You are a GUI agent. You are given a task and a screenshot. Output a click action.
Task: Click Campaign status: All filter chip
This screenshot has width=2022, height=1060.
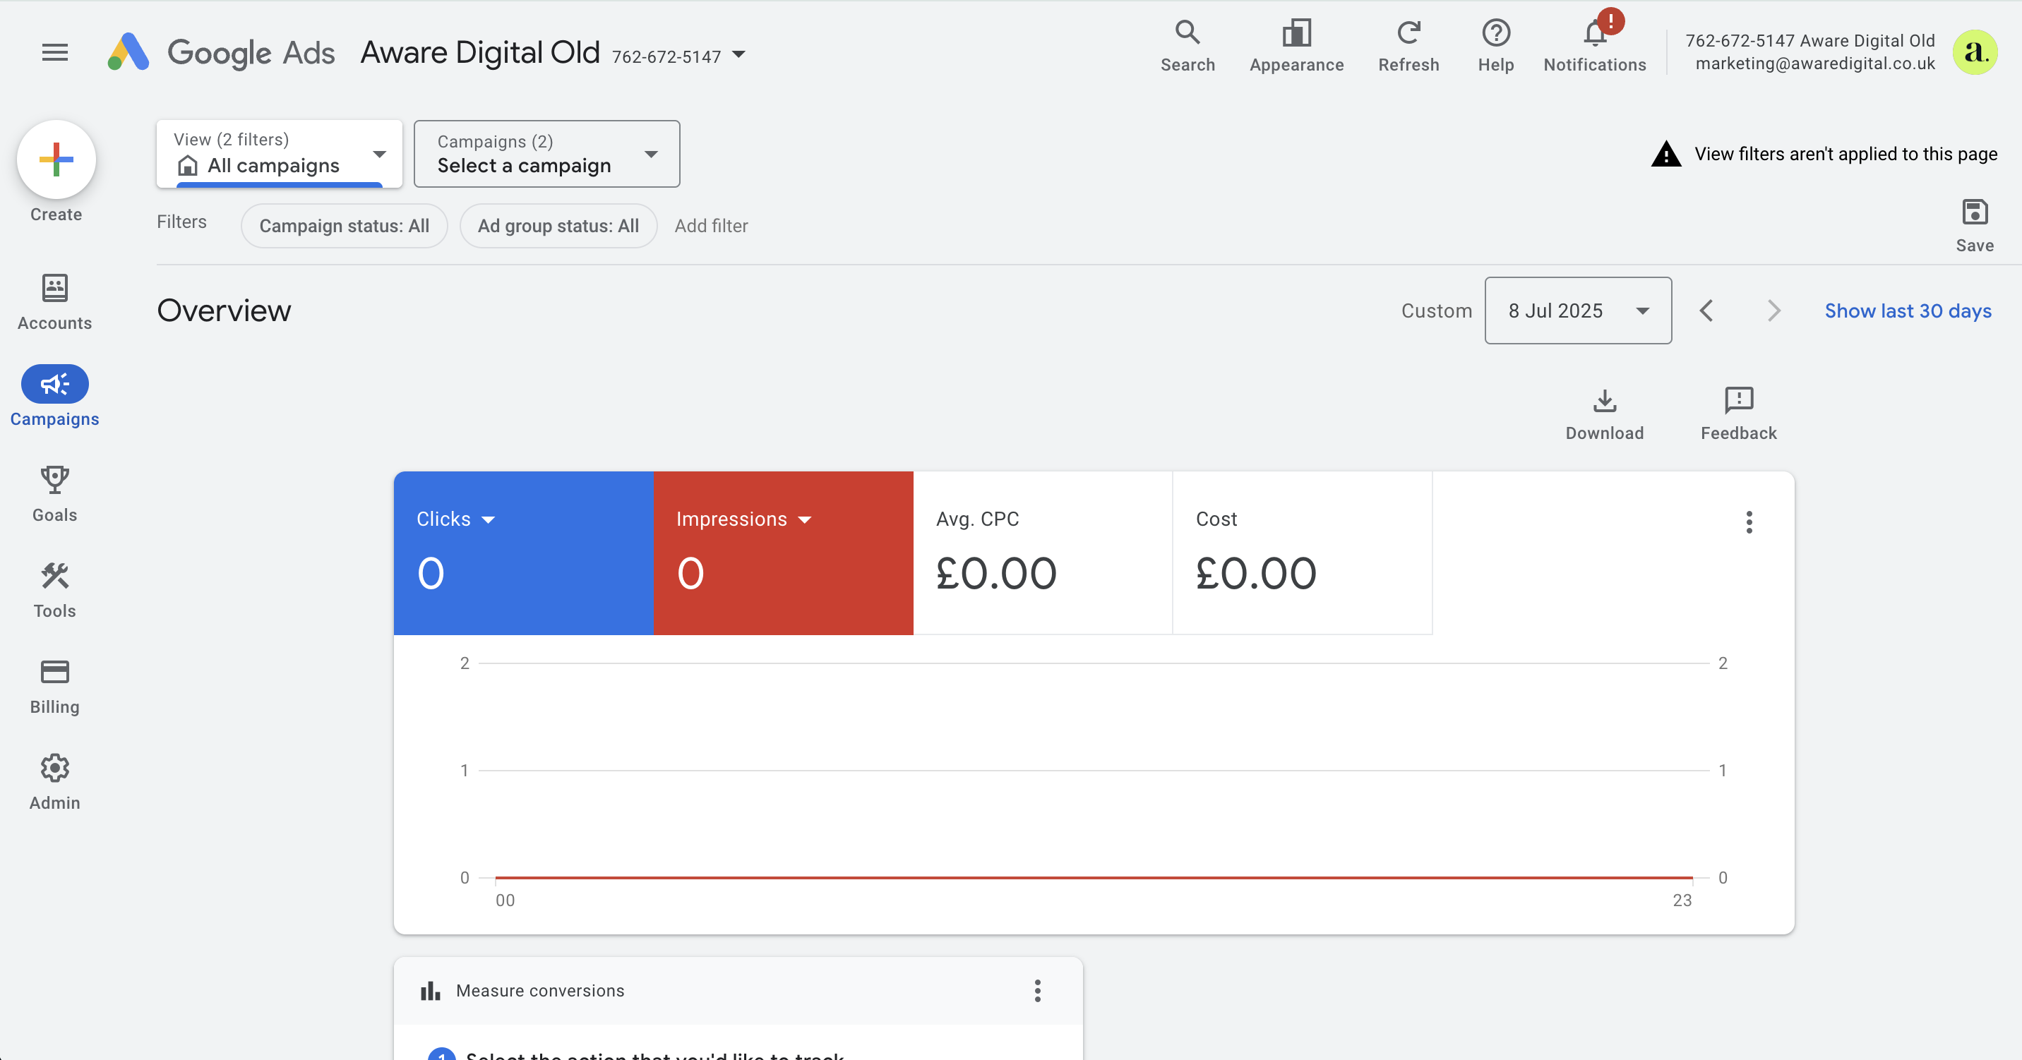344,226
